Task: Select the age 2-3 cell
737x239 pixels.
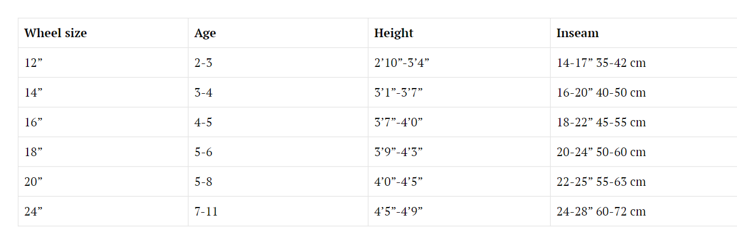Action: (278, 63)
